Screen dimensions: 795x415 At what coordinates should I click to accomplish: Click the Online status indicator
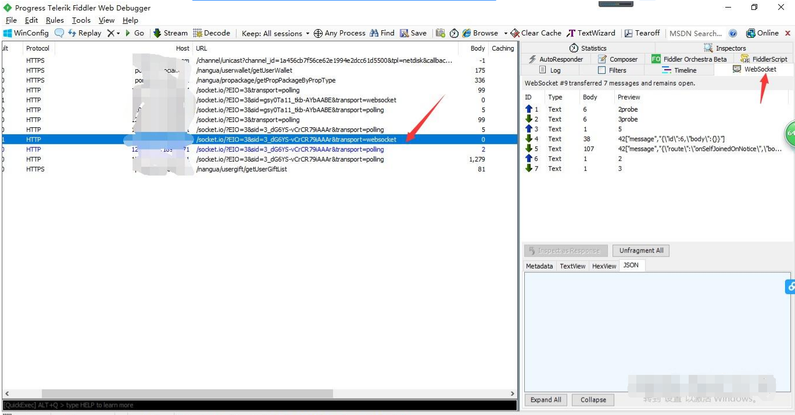pos(762,33)
